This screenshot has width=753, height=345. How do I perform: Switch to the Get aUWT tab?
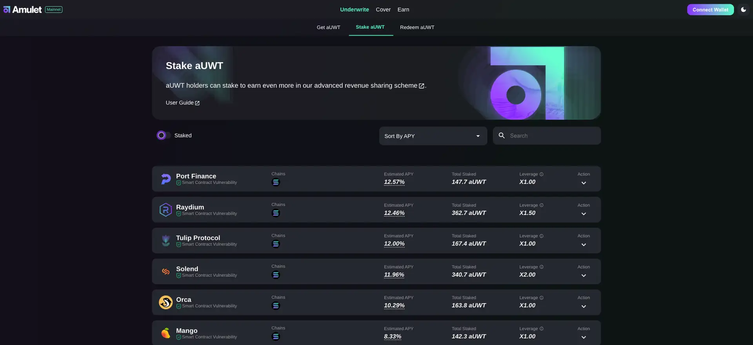pos(328,27)
